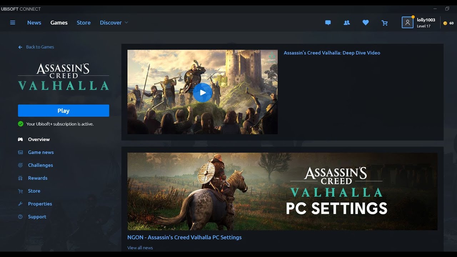
Task: Click the gamepad icon next to Overview
Action: point(20,140)
